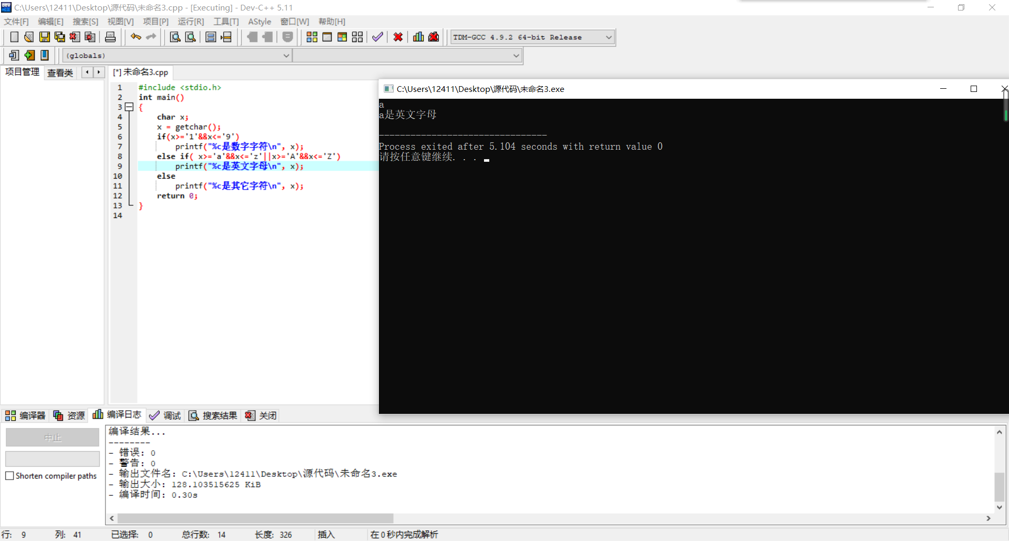Maximize the 未命名3.exe console window
This screenshot has height=541, width=1009.
point(974,89)
